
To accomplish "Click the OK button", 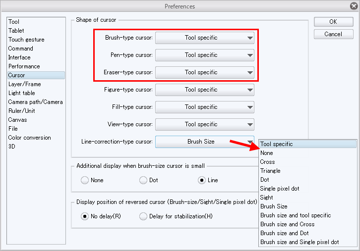I will 333,22.
